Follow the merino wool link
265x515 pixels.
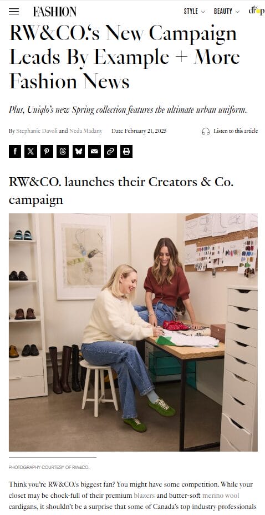(x=221, y=496)
